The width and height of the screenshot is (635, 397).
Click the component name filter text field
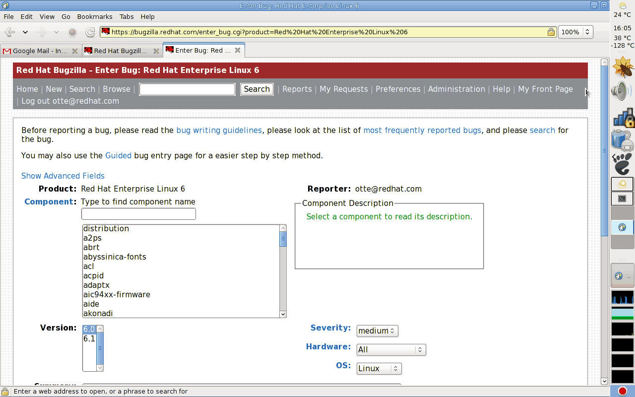click(x=138, y=214)
